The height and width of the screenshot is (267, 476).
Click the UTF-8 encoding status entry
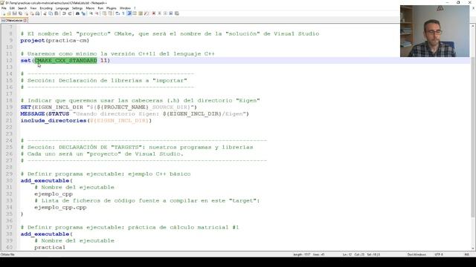(439, 254)
